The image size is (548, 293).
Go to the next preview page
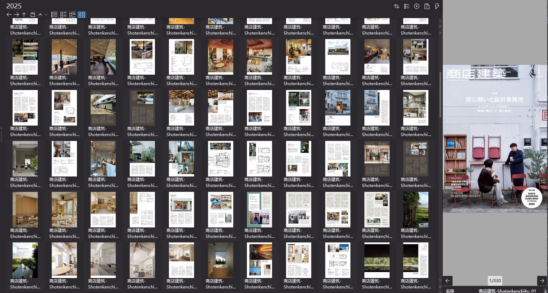[x=542, y=280]
